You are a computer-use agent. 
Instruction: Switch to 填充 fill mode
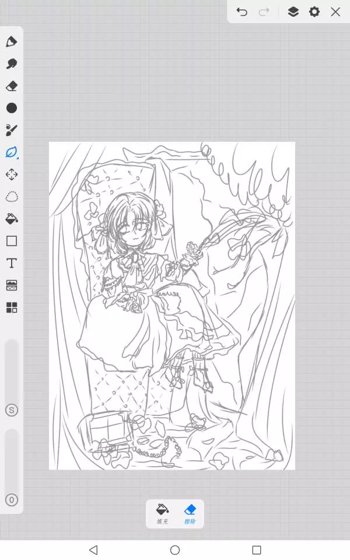click(162, 513)
